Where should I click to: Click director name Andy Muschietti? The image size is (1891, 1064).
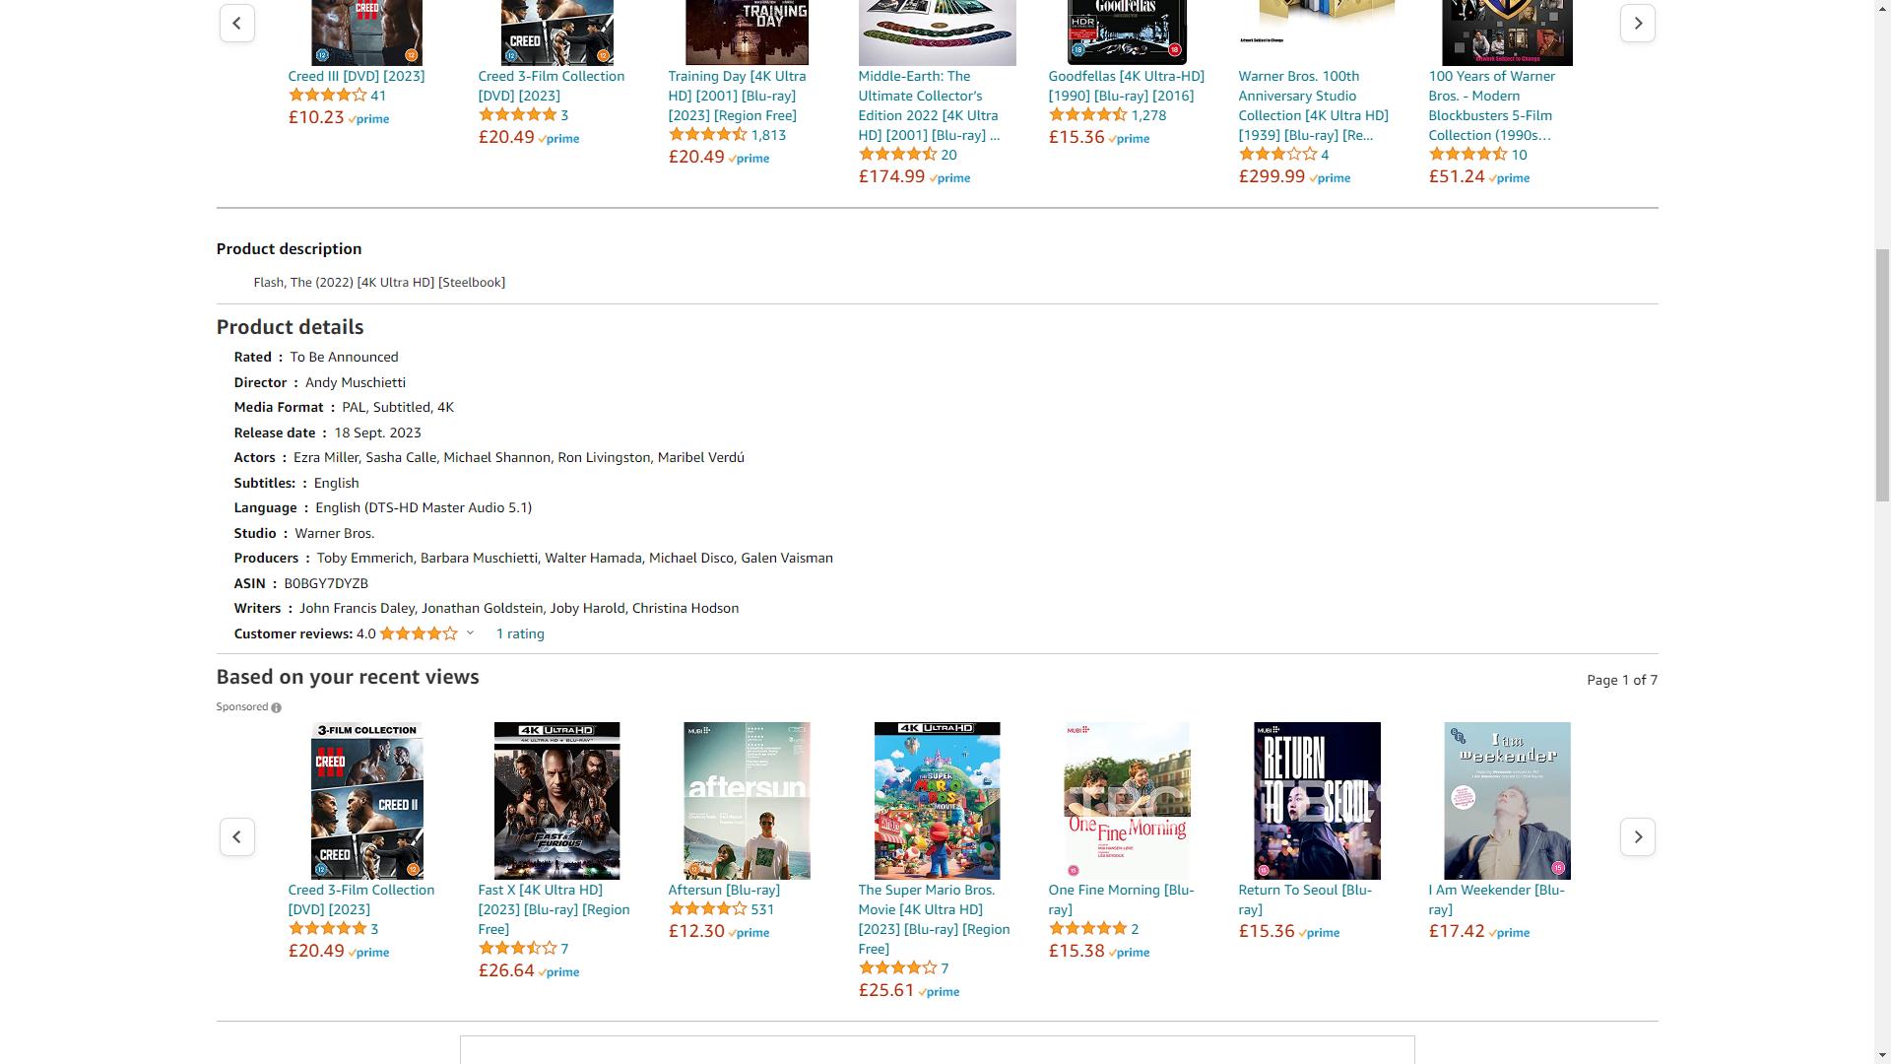(x=356, y=382)
